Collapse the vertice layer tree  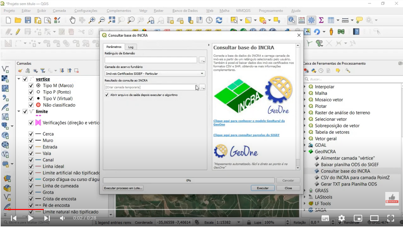pos(19,79)
